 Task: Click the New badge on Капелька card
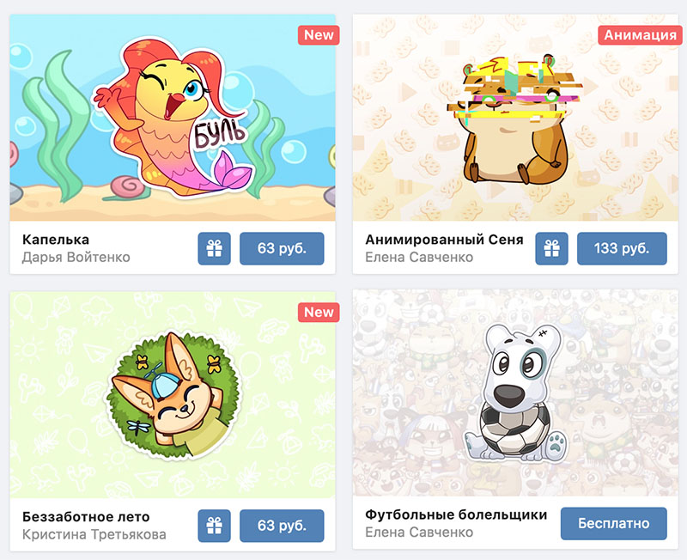click(319, 35)
